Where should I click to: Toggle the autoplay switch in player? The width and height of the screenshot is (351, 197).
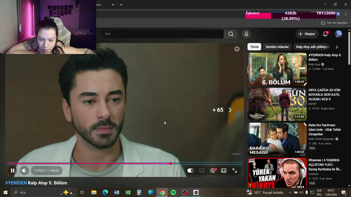pos(191,170)
